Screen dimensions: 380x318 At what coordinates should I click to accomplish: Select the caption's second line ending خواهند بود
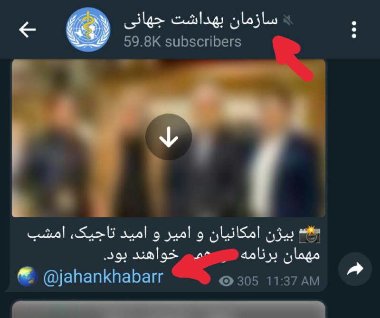[x=211, y=255]
